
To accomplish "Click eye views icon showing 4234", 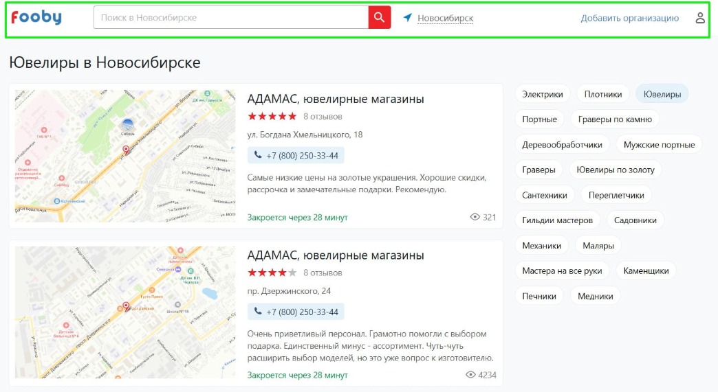I will tap(470, 375).
